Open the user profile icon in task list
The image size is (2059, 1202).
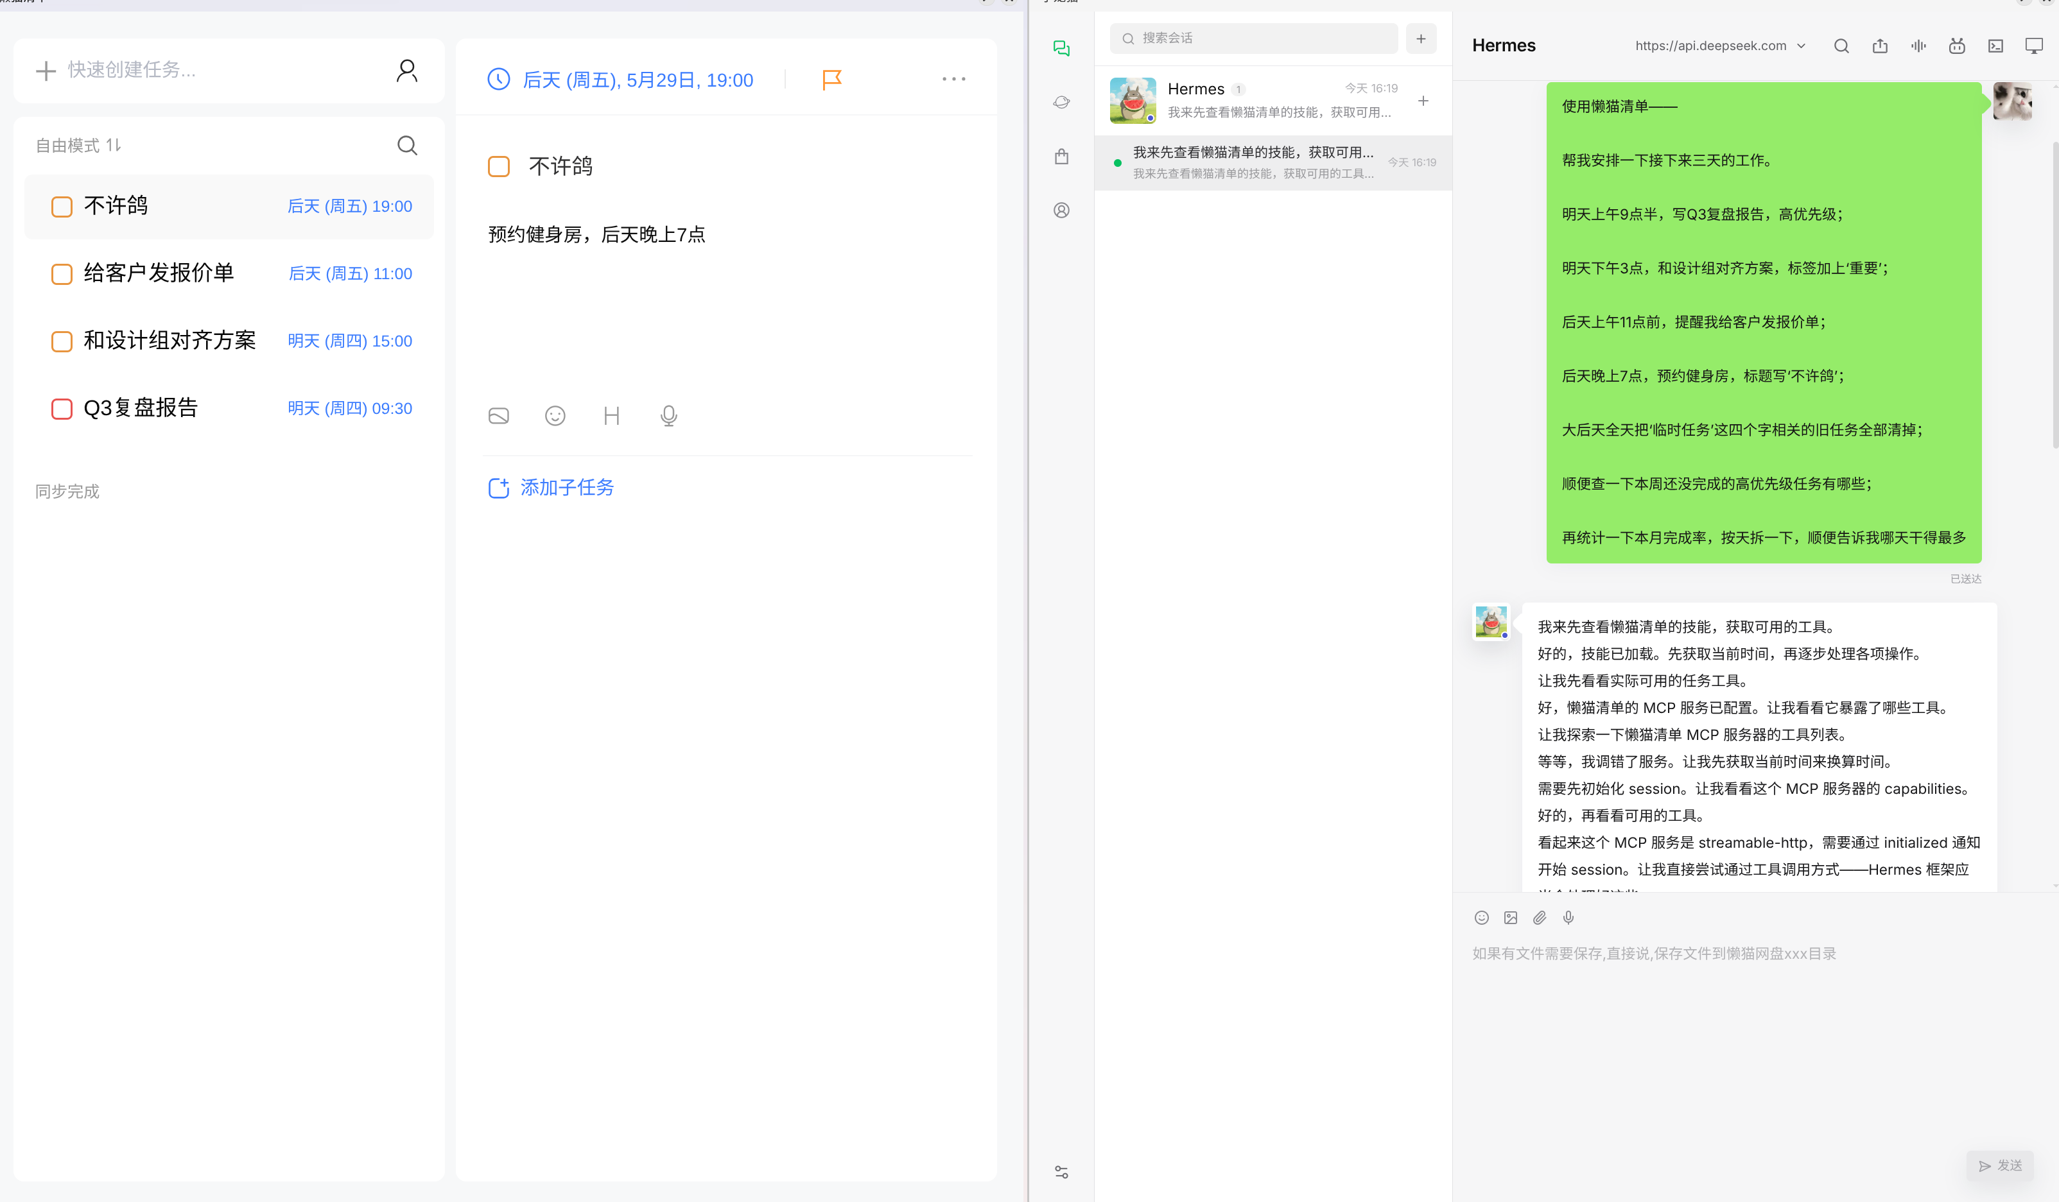[407, 71]
